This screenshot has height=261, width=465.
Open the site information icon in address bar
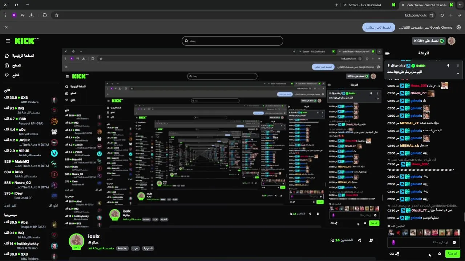click(x=432, y=15)
